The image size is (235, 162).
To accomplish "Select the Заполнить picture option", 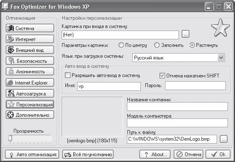I will point(157,45).
